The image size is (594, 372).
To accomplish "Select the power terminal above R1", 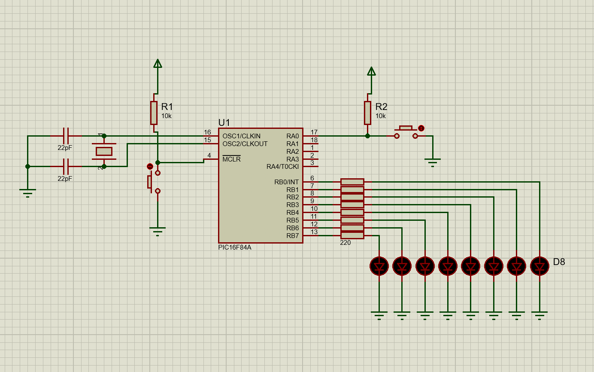I will (158, 64).
